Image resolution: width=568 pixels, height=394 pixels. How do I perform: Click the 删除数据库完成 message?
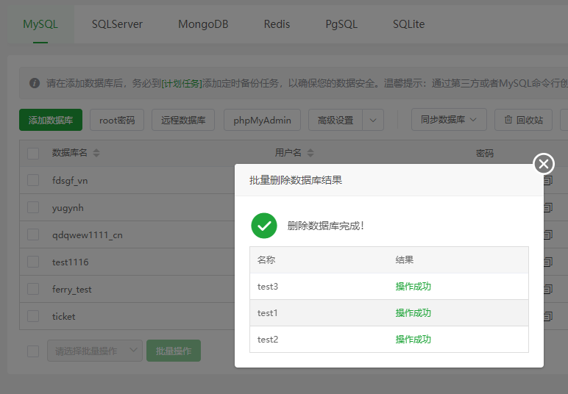tap(326, 226)
